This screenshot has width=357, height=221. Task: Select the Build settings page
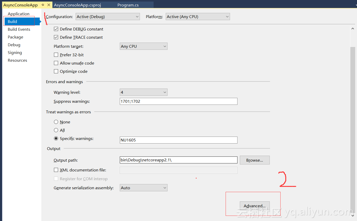[x=22, y=21]
